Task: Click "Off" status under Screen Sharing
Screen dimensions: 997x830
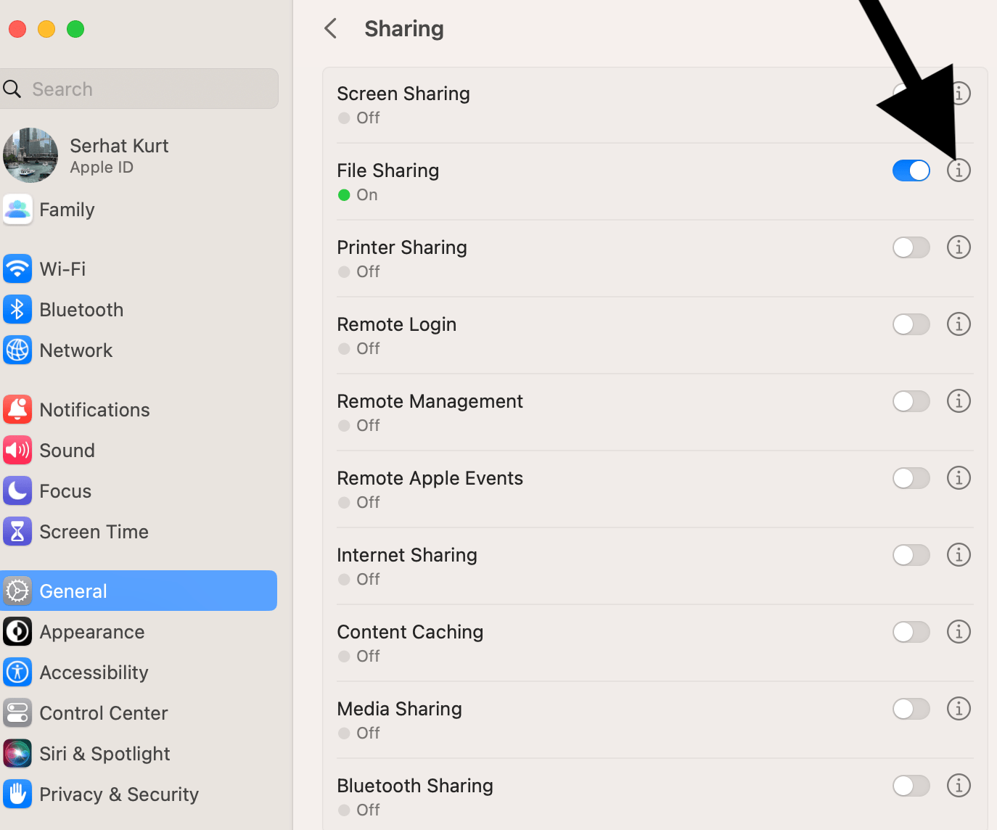Action: [369, 118]
